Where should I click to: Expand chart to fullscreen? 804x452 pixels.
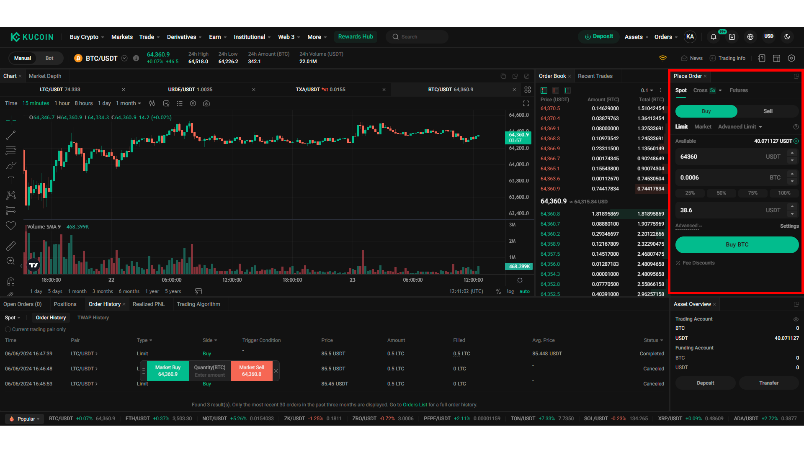pyautogui.click(x=526, y=103)
